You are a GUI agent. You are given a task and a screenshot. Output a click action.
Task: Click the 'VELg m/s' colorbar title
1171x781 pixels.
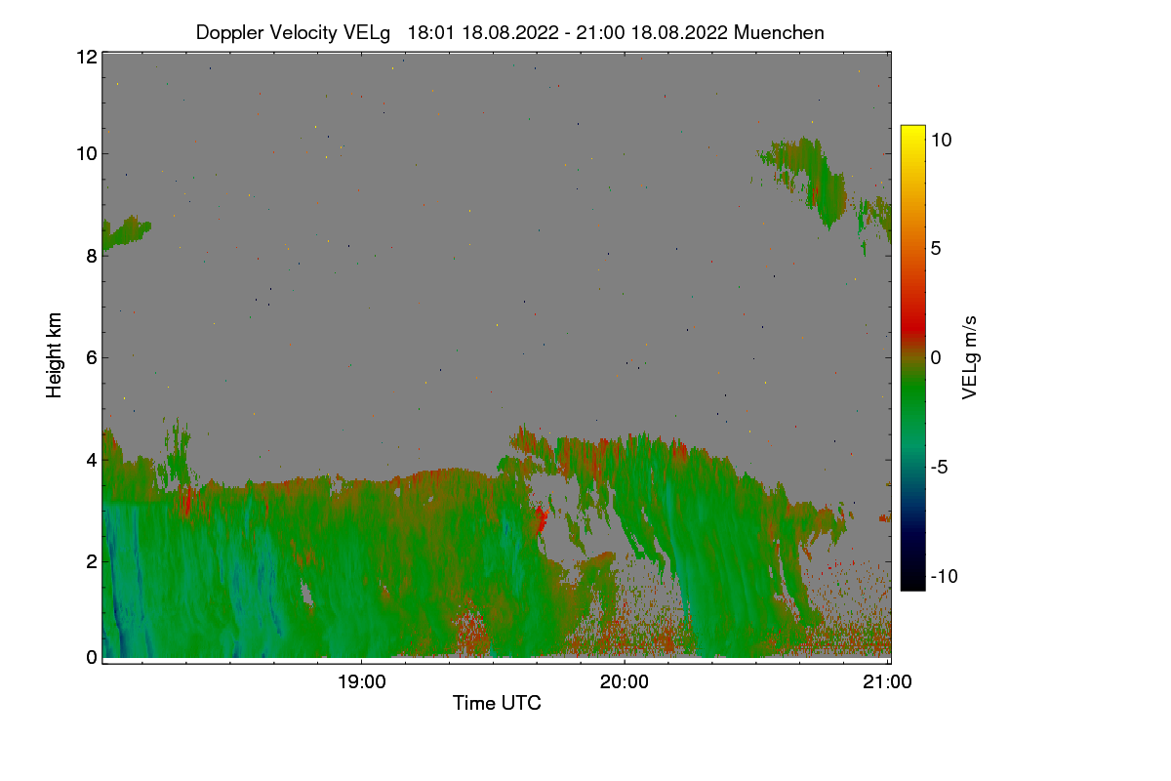[970, 356]
